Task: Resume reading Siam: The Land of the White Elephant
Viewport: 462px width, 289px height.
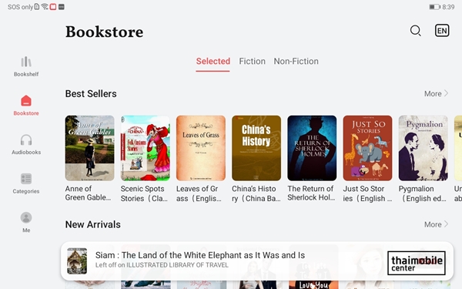Action: (x=256, y=261)
